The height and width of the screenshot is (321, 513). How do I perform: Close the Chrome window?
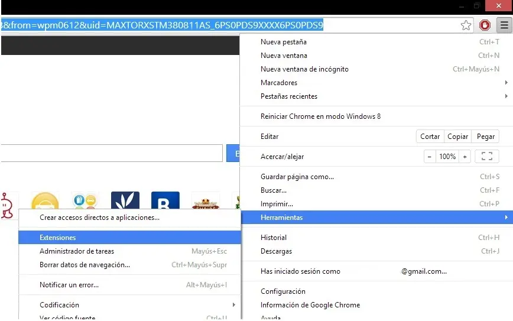499,5
